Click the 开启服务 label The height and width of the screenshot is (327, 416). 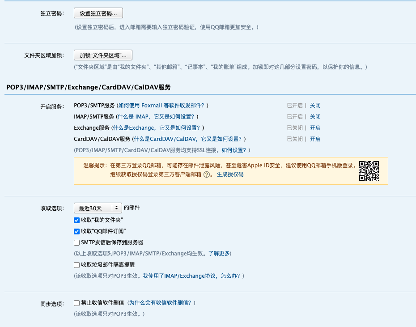coord(52,107)
